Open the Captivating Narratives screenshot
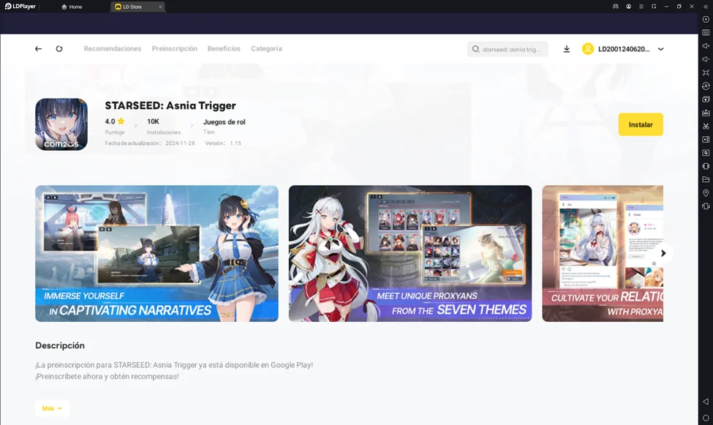The height and width of the screenshot is (425, 713). [157, 253]
